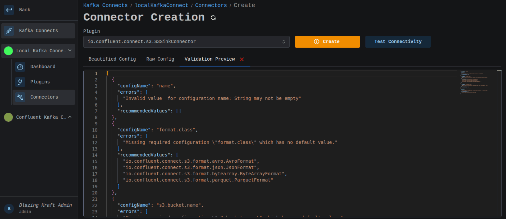Switch to the Beautified Config tab

pos(112,59)
